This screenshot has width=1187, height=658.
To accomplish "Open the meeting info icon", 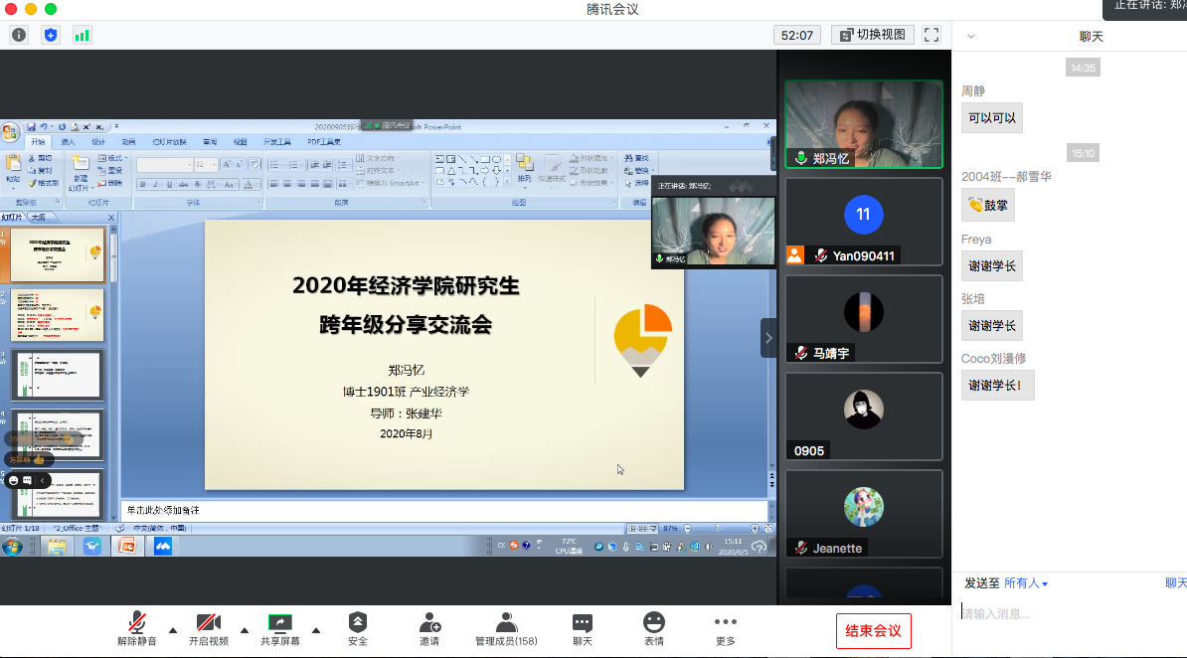I will pos(19,35).
